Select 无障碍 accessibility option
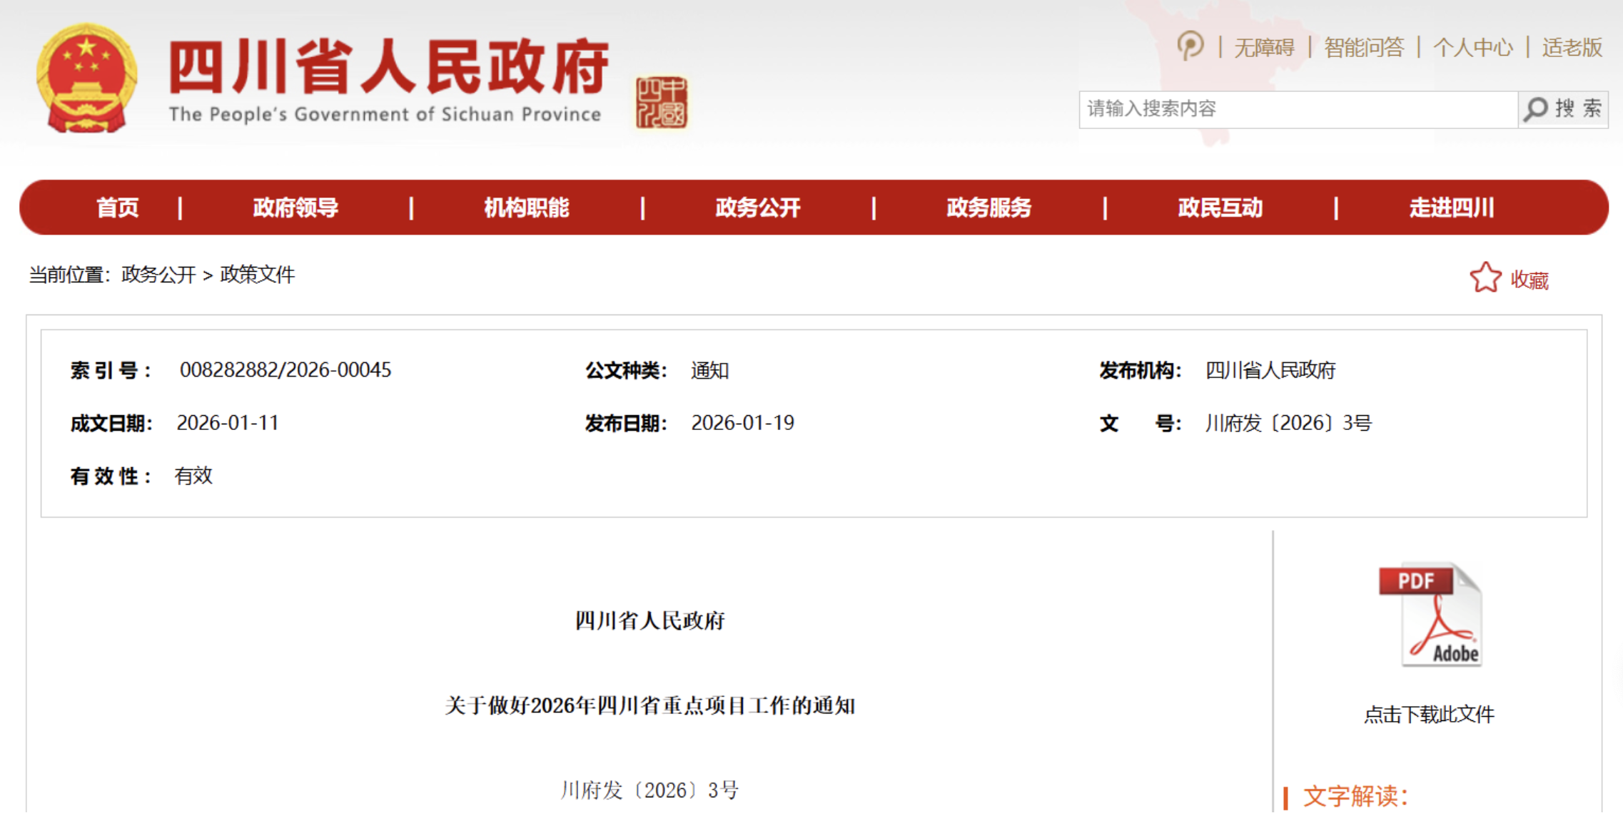1623x823 pixels. tap(1263, 48)
